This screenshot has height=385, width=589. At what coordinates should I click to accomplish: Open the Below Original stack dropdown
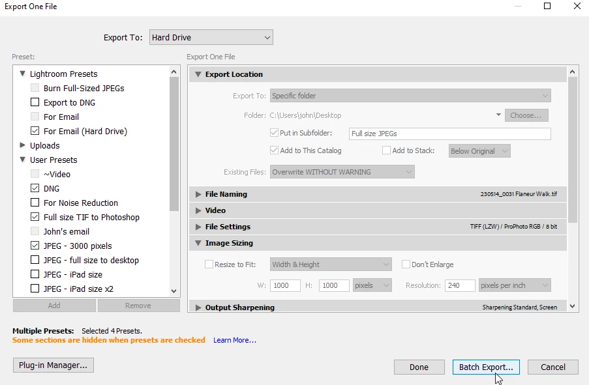(479, 151)
